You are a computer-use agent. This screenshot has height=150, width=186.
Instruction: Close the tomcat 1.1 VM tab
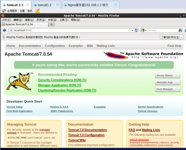pos(28,5)
